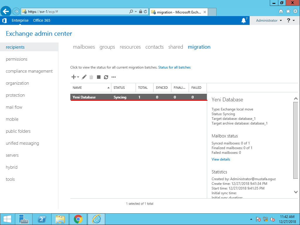The image size is (300, 225).
Task: Refresh the migration list icon
Action: (x=106, y=77)
